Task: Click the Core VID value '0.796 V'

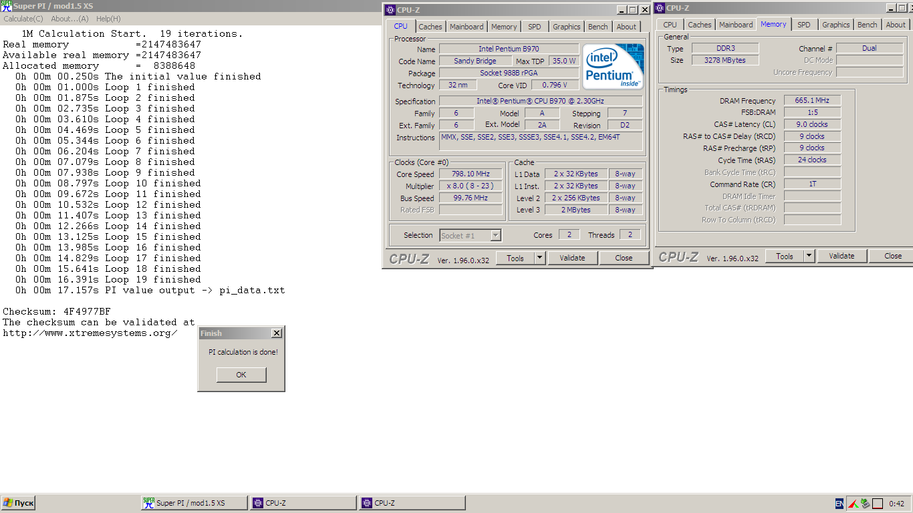Action: 555,85
